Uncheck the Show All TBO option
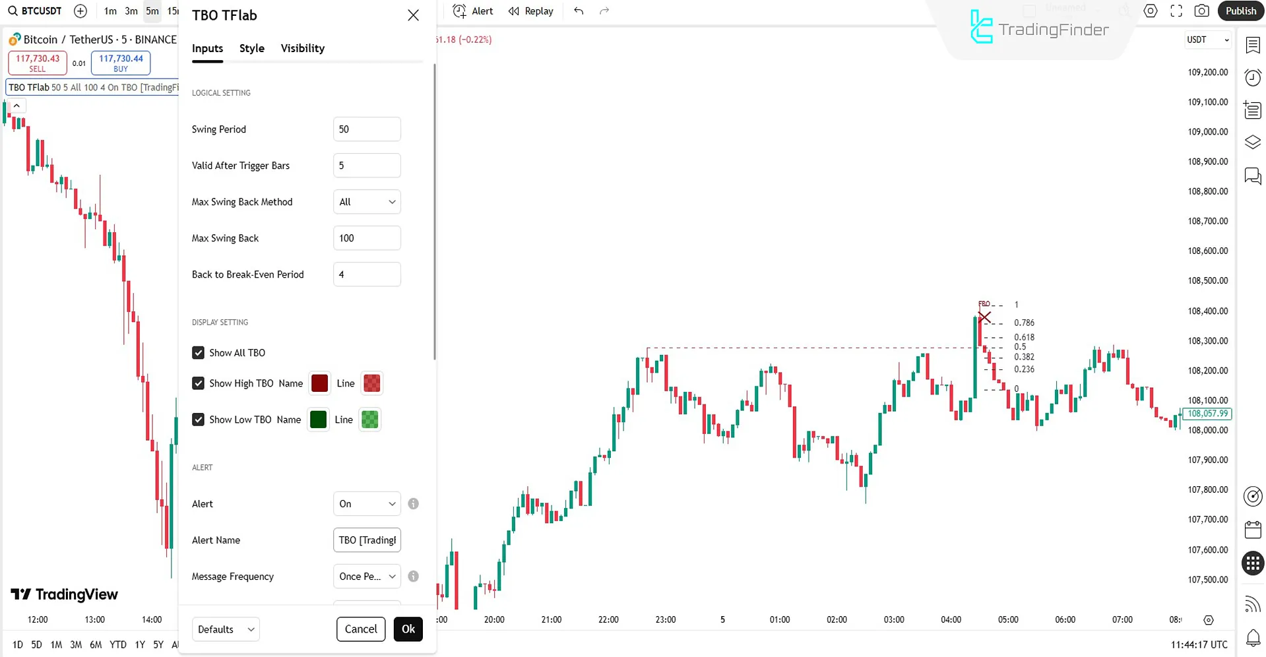Viewport: 1266px width, 657px height. 198,352
